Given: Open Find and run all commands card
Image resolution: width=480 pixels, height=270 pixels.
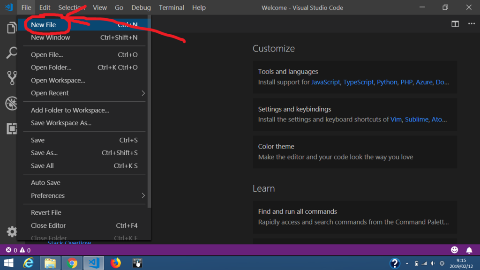Looking at the screenshot, I should coord(355,217).
